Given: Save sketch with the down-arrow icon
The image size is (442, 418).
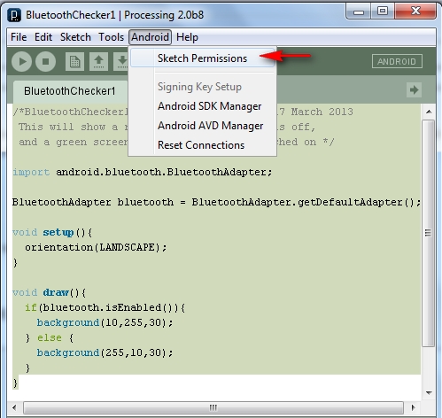Looking at the screenshot, I should pos(121,61).
